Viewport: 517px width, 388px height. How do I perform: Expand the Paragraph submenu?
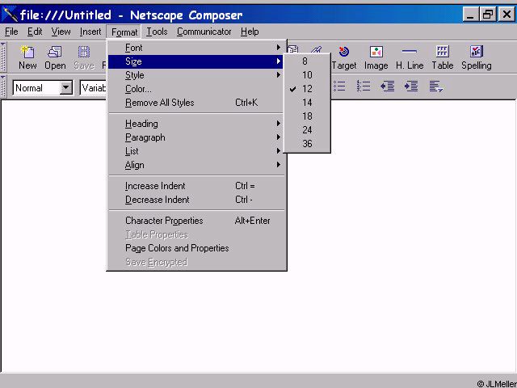[196, 137]
